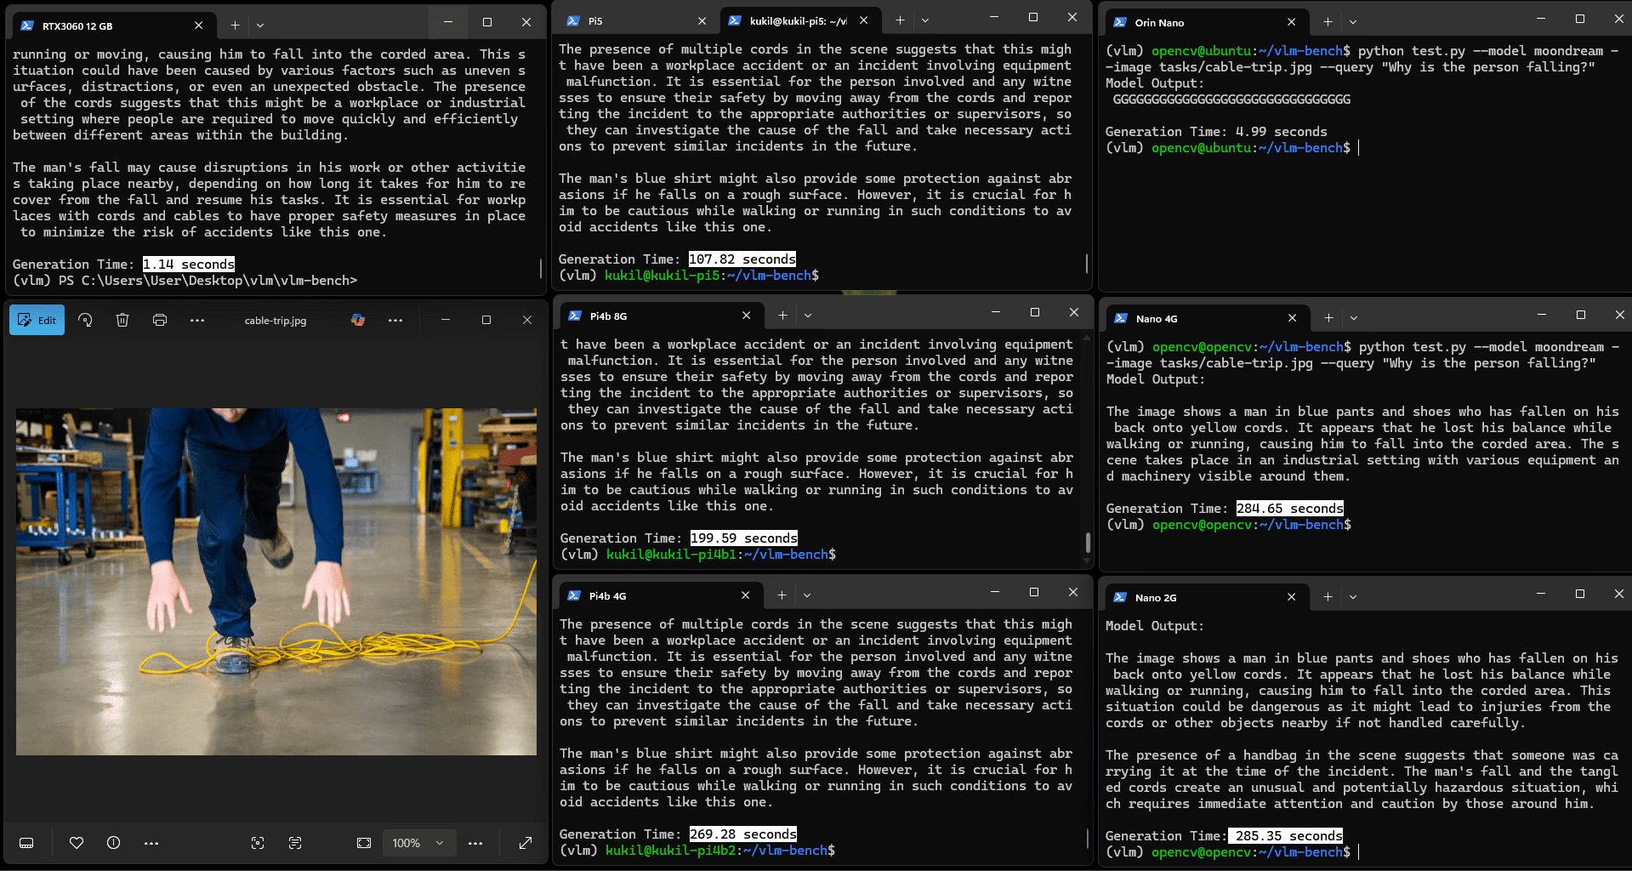Open tab dropdown in RTX3060 terminal window
This screenshot has height=871, width=1632.
[260, 26]
